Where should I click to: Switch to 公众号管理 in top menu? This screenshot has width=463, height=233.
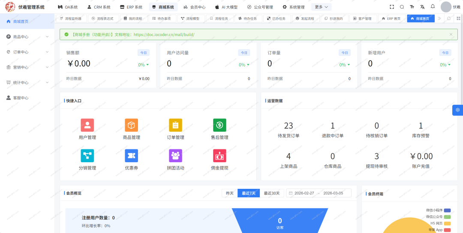(260, 7)
